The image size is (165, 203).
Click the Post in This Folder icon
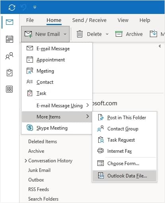point(101,117)
